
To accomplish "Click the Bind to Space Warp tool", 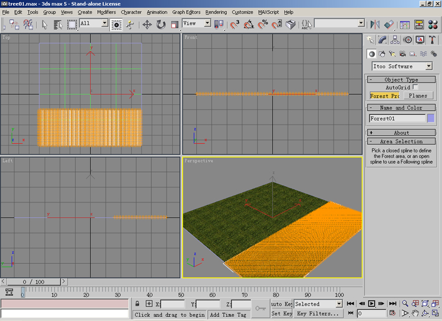I will pos(28,25).
